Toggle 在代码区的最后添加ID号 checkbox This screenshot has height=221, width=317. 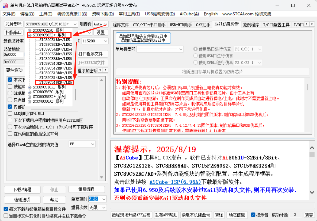coord(10,134)
